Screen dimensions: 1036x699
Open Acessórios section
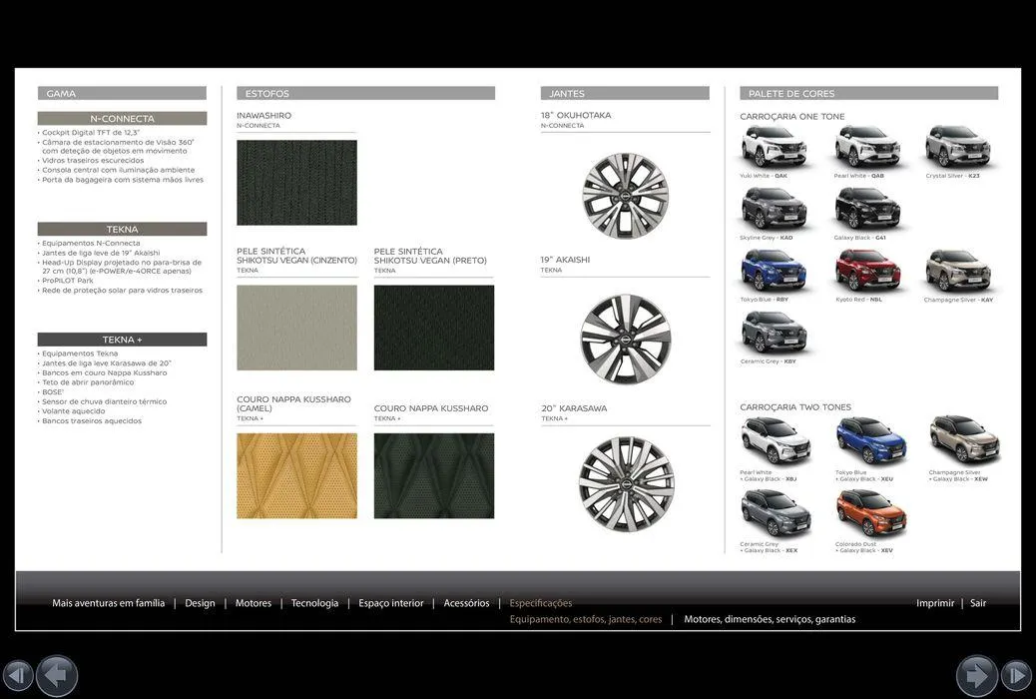(466, 603)
